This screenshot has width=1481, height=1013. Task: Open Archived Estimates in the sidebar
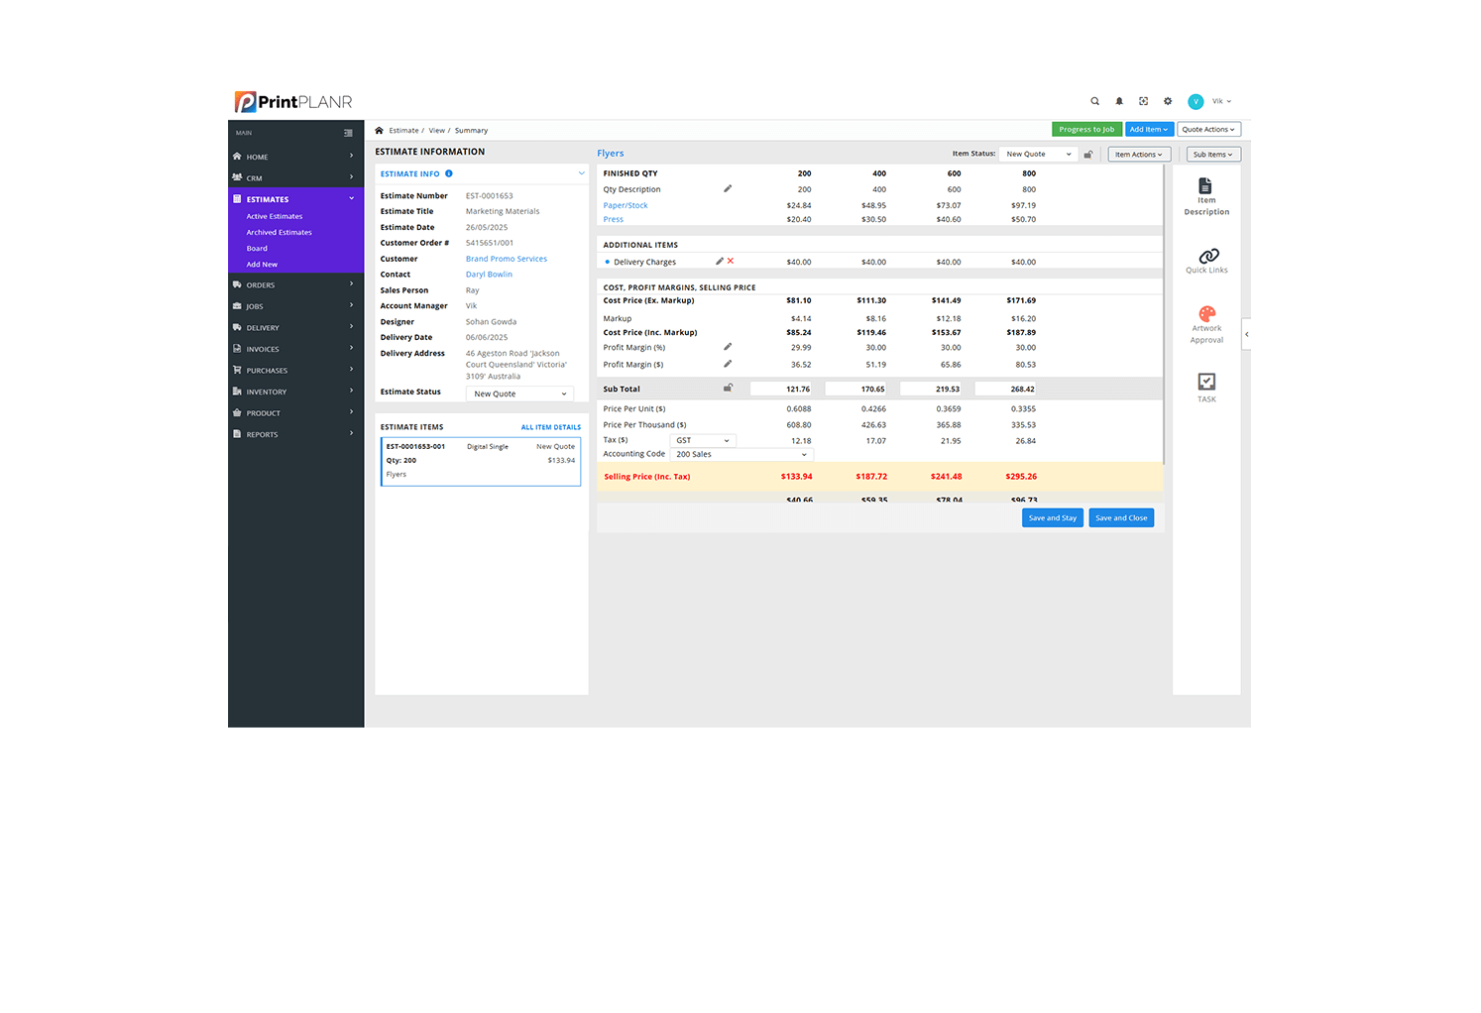279,232
